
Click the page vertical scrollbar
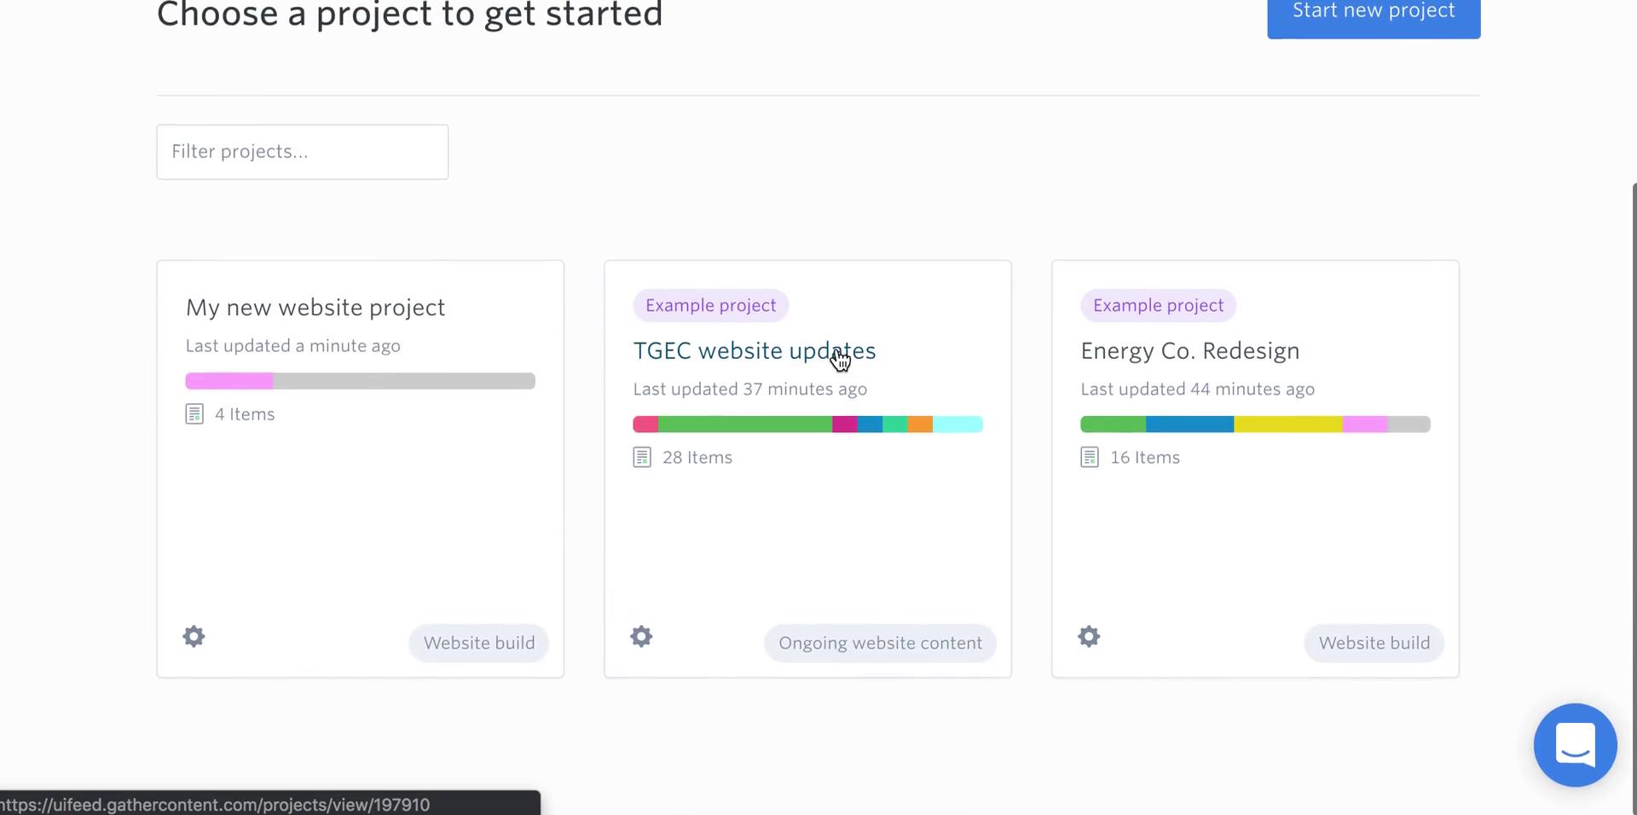(x=1634, y=499)
